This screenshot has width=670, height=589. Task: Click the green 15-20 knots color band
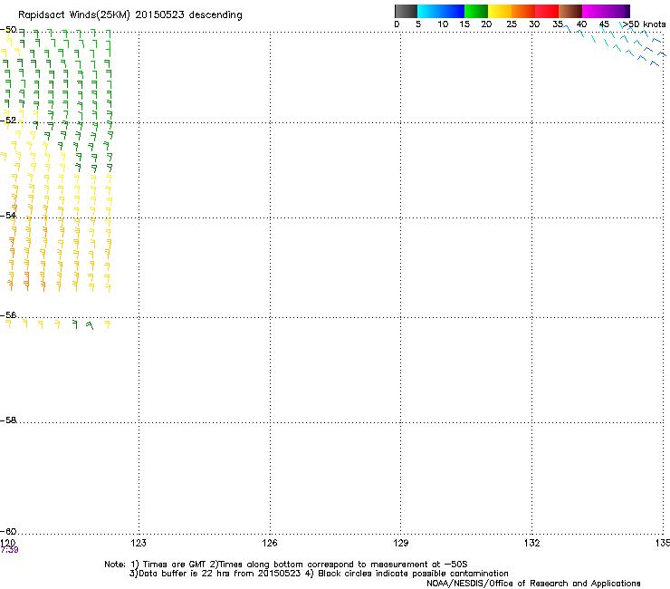coord(476,11)
